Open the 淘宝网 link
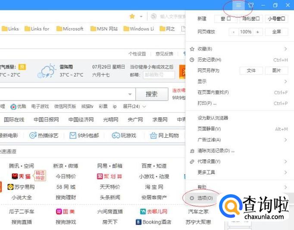 tap(154, 187)
